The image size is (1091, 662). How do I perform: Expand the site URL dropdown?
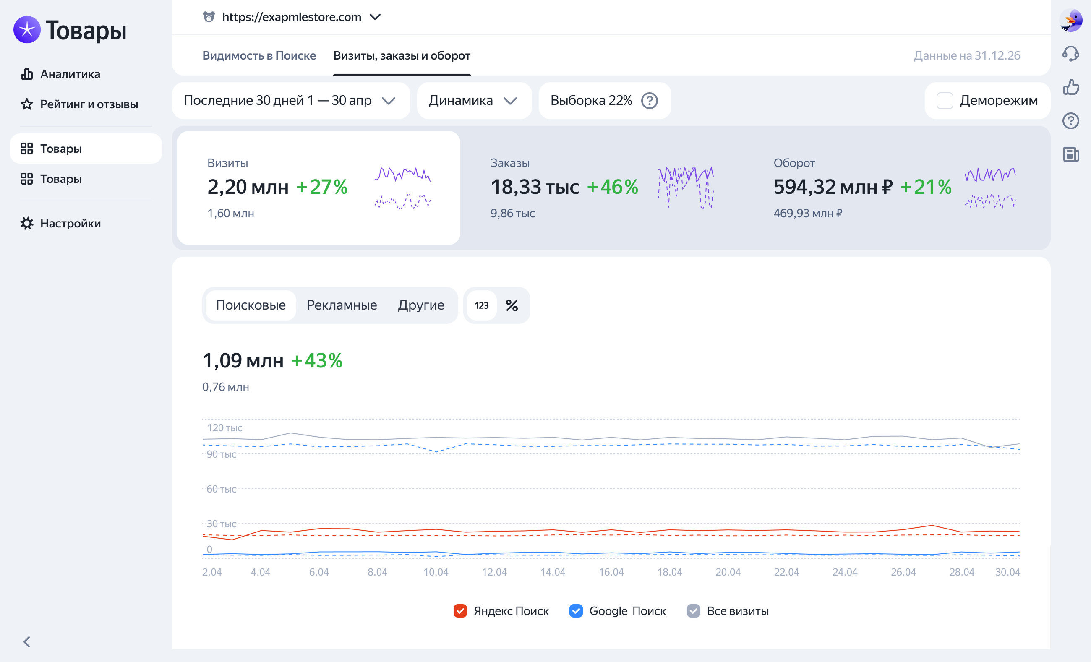tap(375, 17)
